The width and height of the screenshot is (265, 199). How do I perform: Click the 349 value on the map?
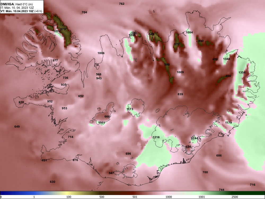(151, 34)
